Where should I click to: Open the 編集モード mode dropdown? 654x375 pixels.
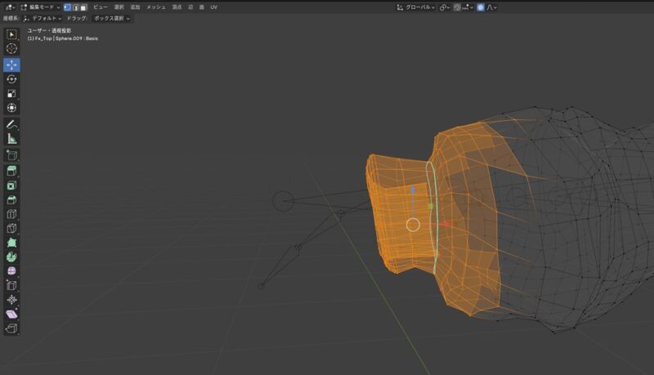coord(39,7)
